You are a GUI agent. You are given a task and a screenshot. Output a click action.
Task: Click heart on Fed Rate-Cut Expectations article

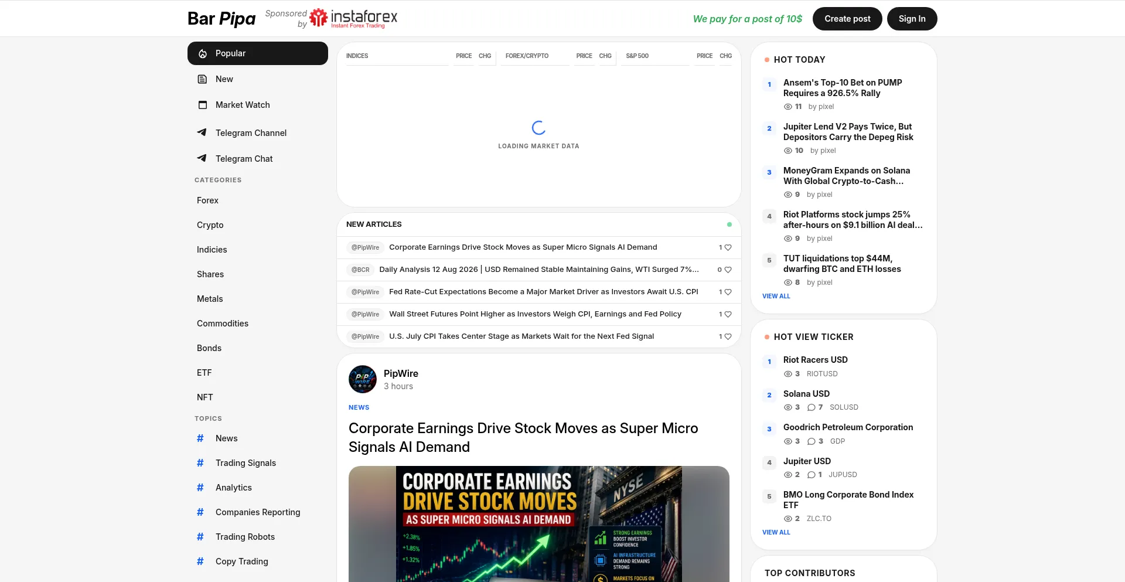click(x=728, y=292)
